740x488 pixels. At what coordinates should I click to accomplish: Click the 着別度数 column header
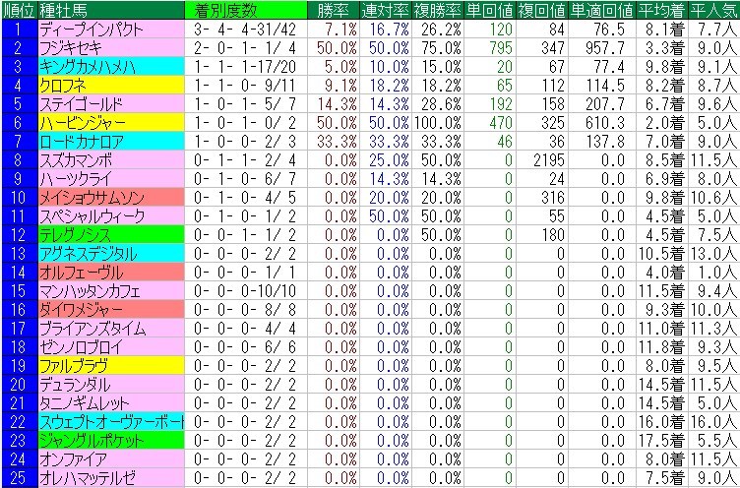tap(245, 11)
